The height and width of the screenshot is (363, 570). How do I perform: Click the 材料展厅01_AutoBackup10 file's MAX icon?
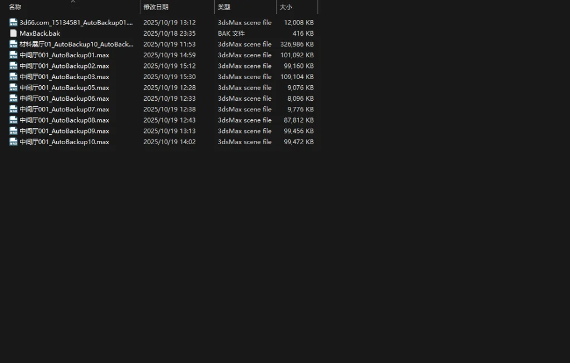13,44
